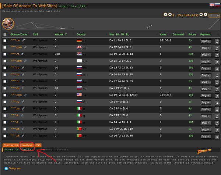Open link icon of the .rs row
This screenshot has height=175, width=221.
coord(22,54)
